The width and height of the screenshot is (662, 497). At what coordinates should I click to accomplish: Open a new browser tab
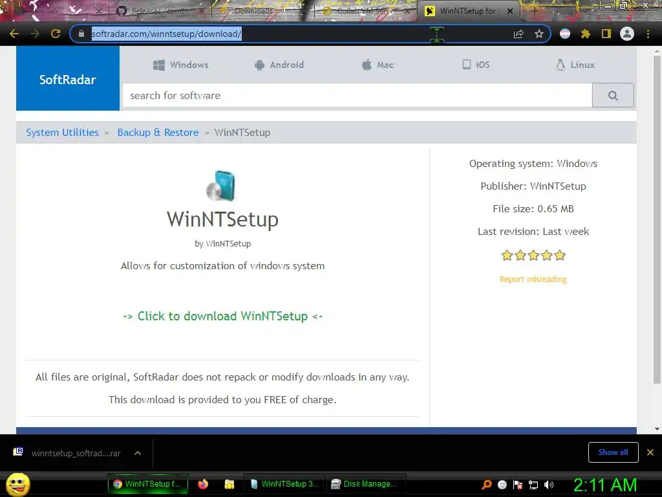point(533,11)
